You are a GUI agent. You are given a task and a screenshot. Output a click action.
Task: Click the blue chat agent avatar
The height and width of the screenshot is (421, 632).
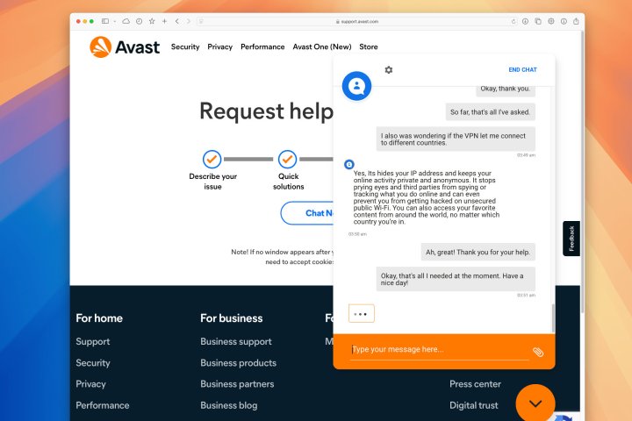point(356,86)
